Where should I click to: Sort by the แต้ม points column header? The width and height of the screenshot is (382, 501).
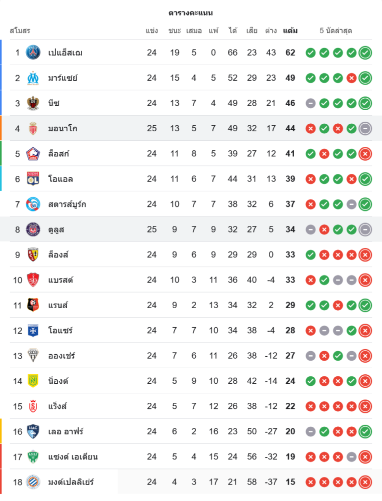(290, 31)
